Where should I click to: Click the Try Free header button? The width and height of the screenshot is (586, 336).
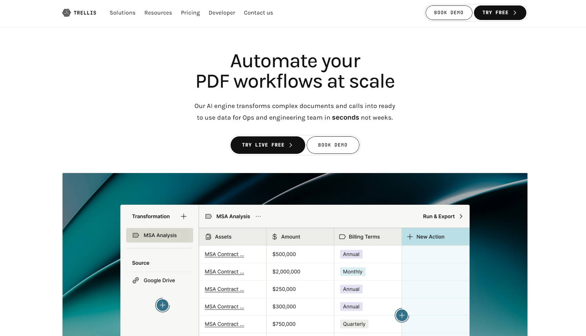coord(500,13)
